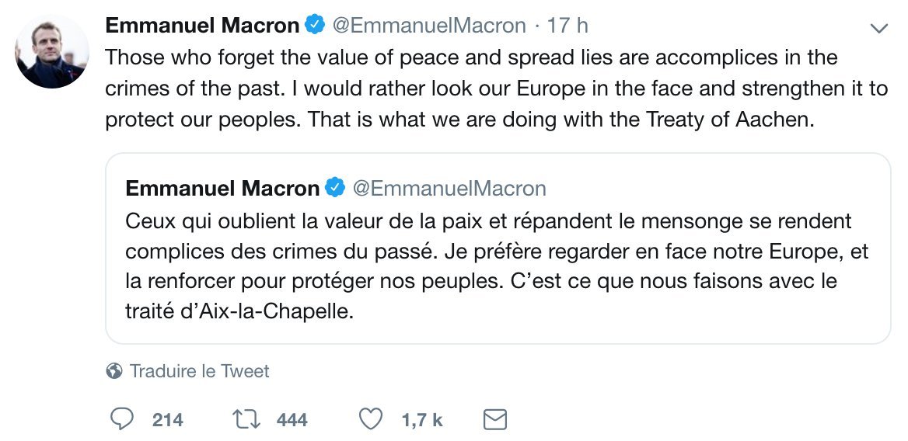Click the bold Emmanuel Macron name atop the main tweet
Image resolution: width=908 pixels, height=441 pixels.
click(202, 25)
